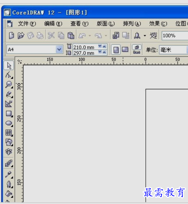This screenshot has width=188, height=204.
Task: Open the Application launcher dropdown arrow
Action: click(145, 36)
